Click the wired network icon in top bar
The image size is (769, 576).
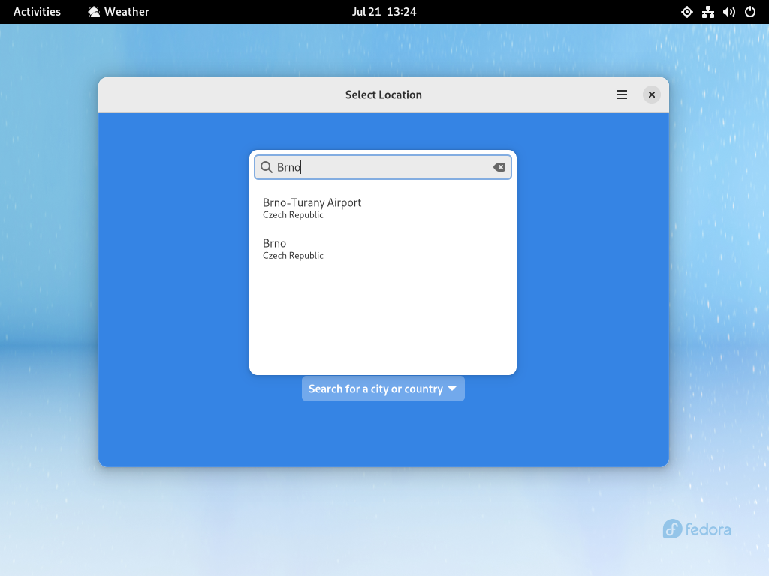tap(708, 12)
